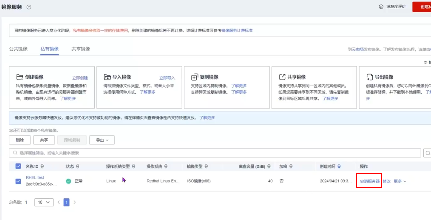Expand the 导出 dropdown button
Screen dimensions: 431x220
[x=102, y=140]
